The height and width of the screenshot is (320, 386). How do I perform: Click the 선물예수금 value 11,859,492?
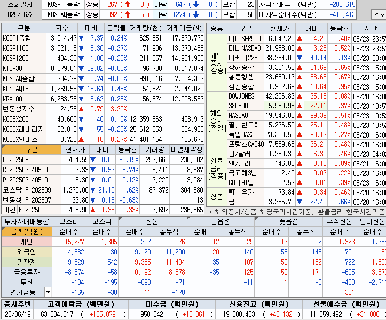[326, 314]
